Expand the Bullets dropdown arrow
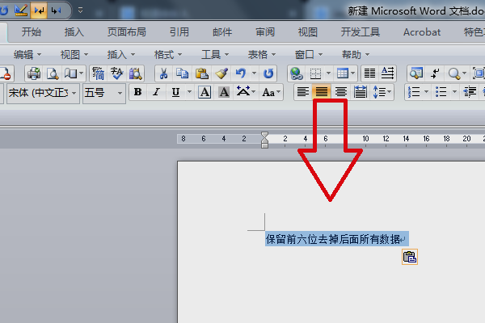Viewport: 485px width, 323px height. point(454,92)
